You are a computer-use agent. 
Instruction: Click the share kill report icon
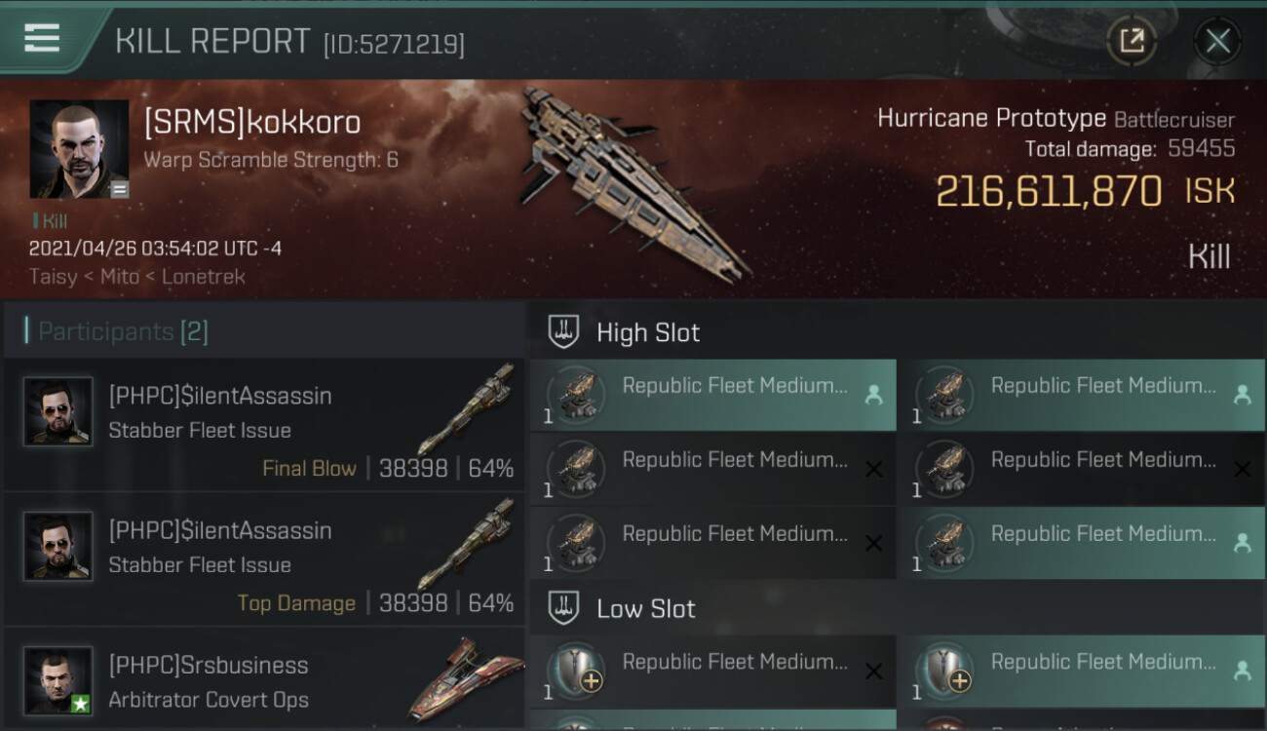pos(1132,41)
